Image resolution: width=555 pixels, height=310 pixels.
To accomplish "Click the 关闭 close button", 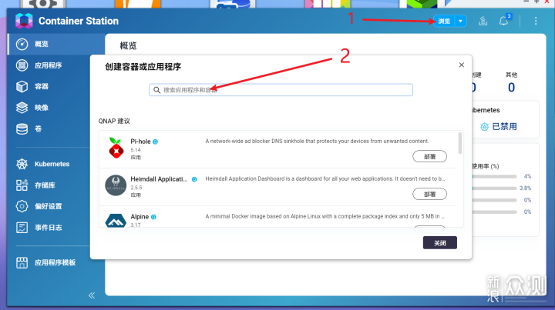I will click(x=440, y=243).
